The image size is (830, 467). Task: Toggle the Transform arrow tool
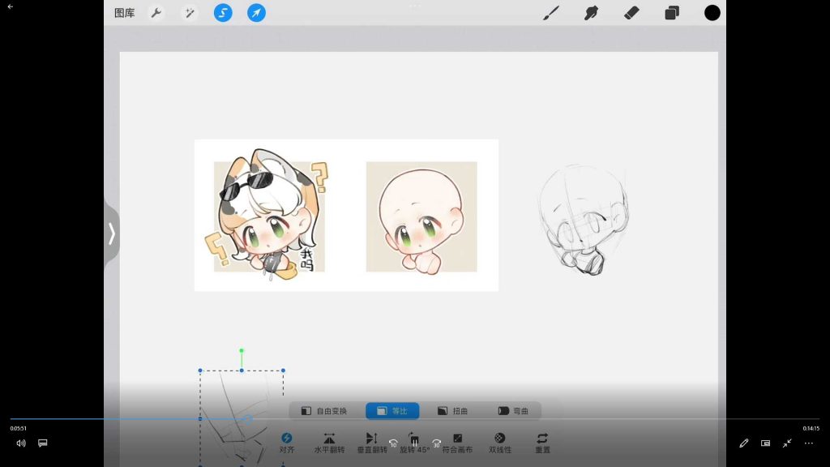coord(256,13)
